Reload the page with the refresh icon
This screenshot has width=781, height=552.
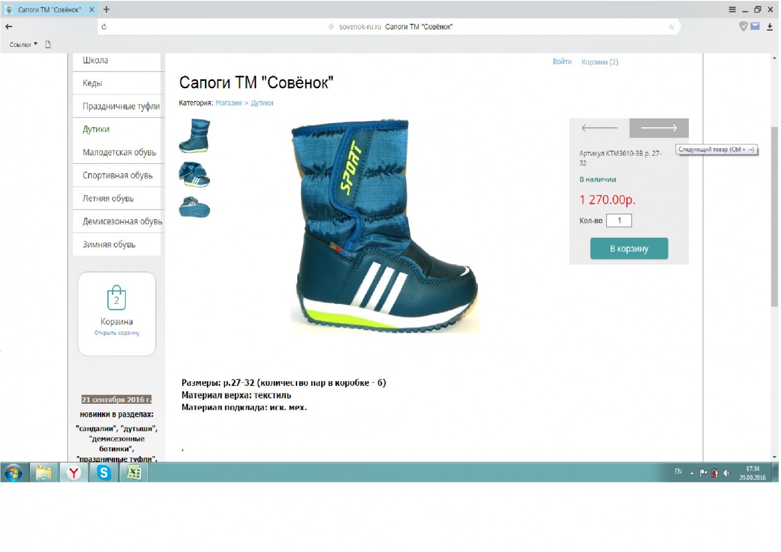click(x=104, y=26)
